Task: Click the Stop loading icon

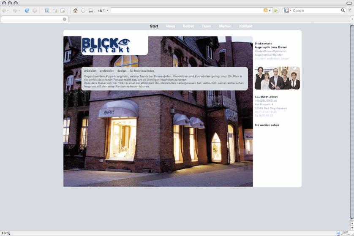Action: 35,11
